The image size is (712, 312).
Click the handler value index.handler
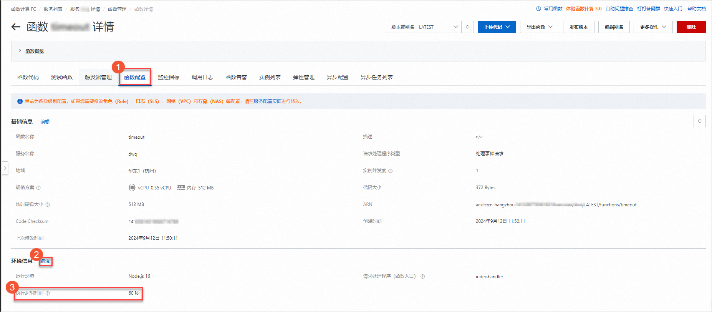click(489, 277)
